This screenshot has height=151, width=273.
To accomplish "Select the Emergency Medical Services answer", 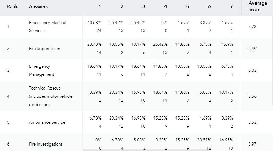I will tap(47, 27).
